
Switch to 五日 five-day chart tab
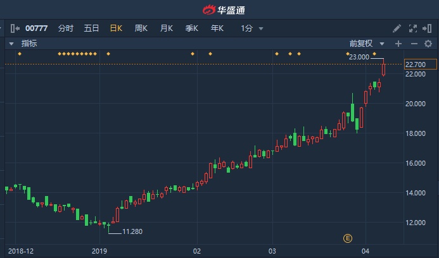click(91, 28)
